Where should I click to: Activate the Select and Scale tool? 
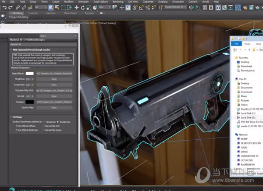tap(89, 7)
